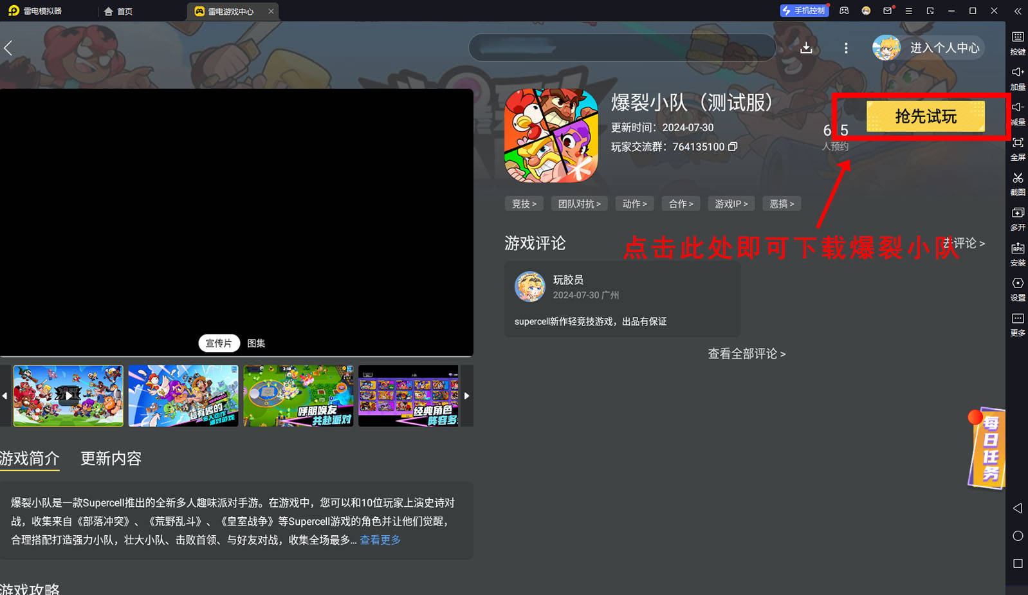
Task: Click 查看全部评论 to view all reviews
Action: 747,354
